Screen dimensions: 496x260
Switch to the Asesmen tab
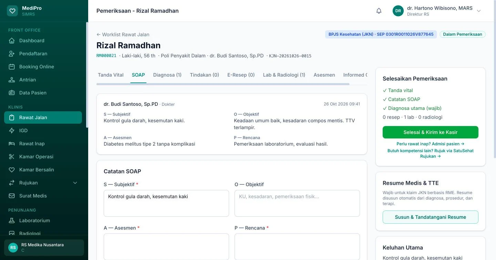point(324,75)
